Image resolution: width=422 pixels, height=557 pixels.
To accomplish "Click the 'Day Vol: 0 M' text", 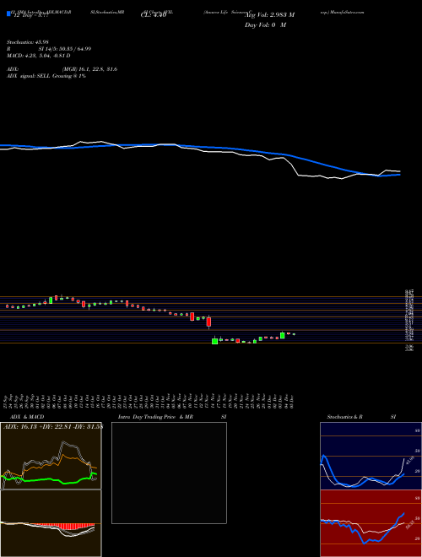I will coord(265,25).
